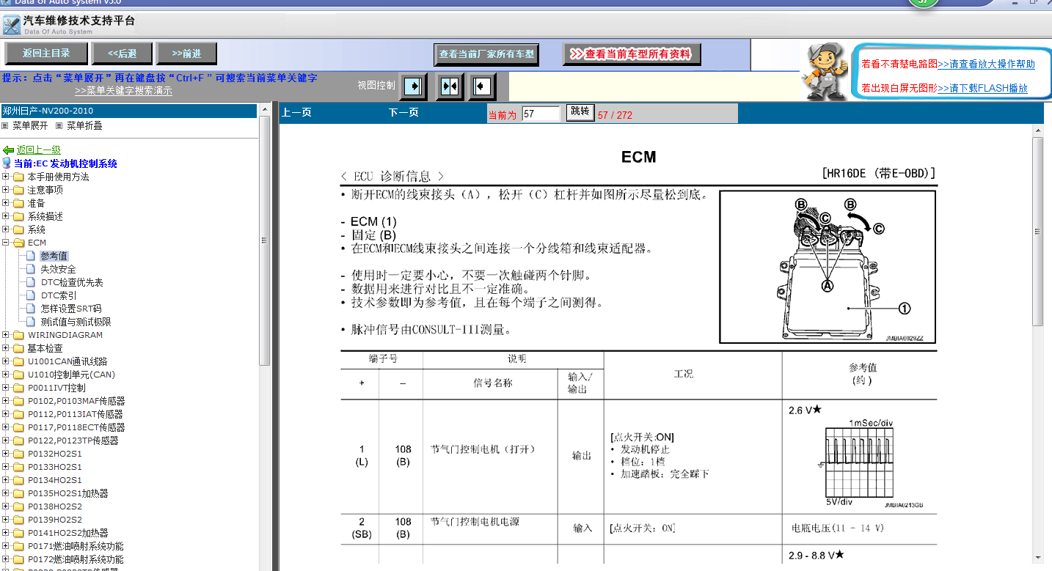Expand the P0112,P0113IAT传感器 node
Screen dimensions: 1052x571
pos(6,414)
